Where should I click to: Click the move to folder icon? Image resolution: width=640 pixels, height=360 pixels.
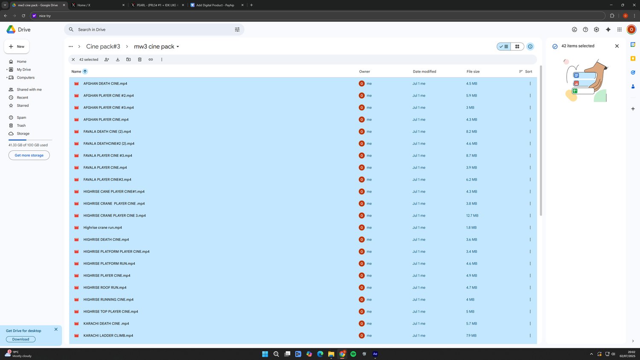(128, 59)
